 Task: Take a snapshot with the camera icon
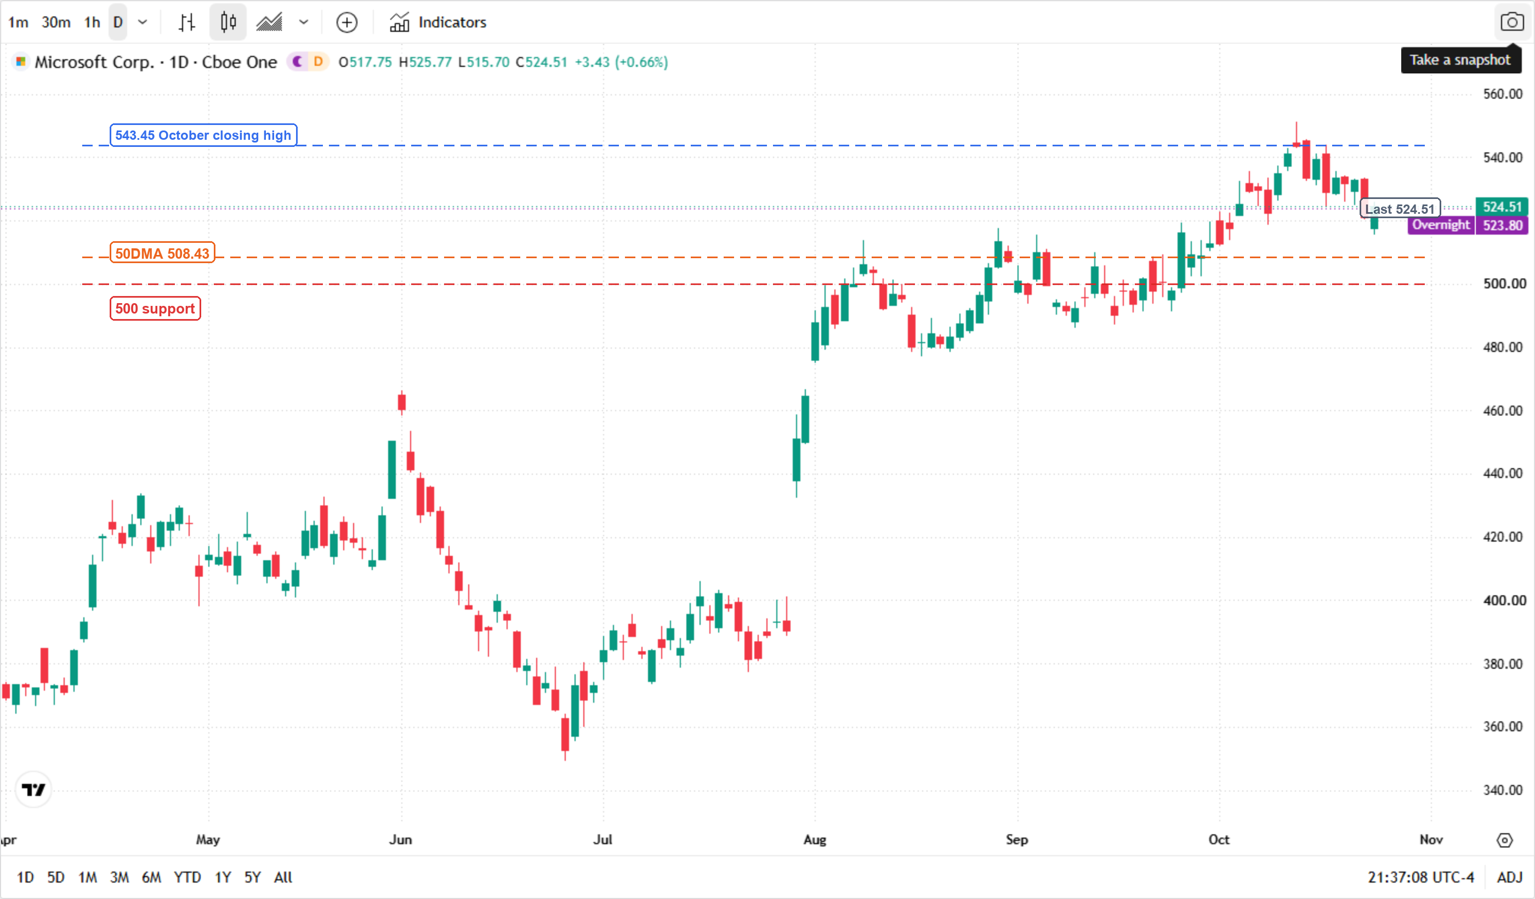click(x=1512, y=22)
